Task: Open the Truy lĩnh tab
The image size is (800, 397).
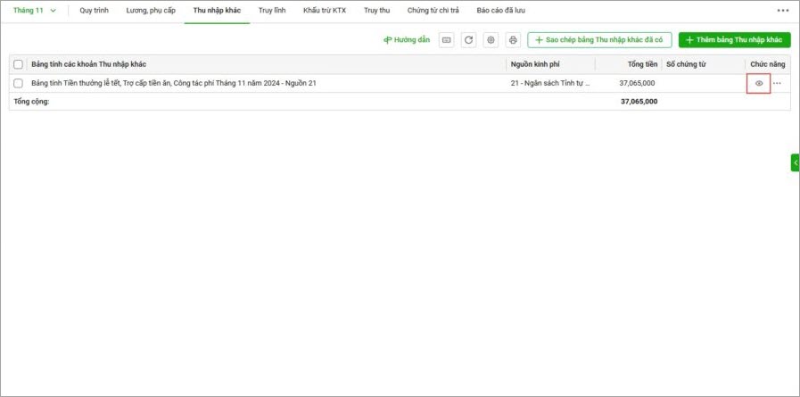Action: pyautogui.click(x=272, y=11)
